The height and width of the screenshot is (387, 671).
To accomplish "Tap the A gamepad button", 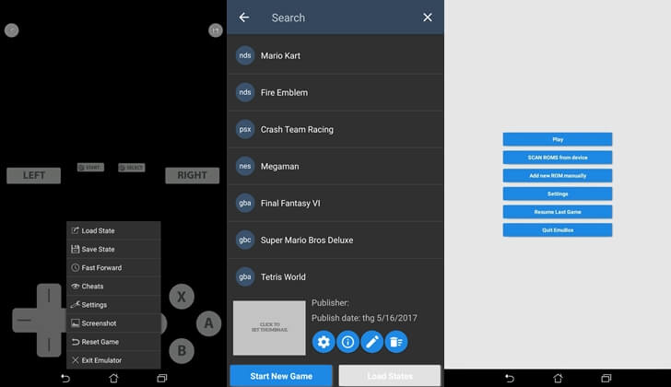I will 208,323.
